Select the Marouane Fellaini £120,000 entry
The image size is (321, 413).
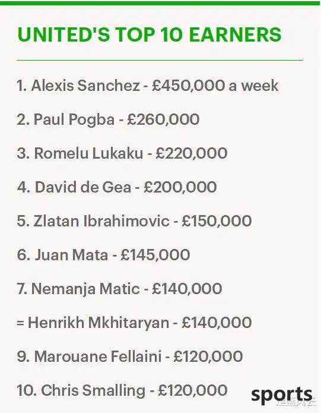tap(129, 357)
